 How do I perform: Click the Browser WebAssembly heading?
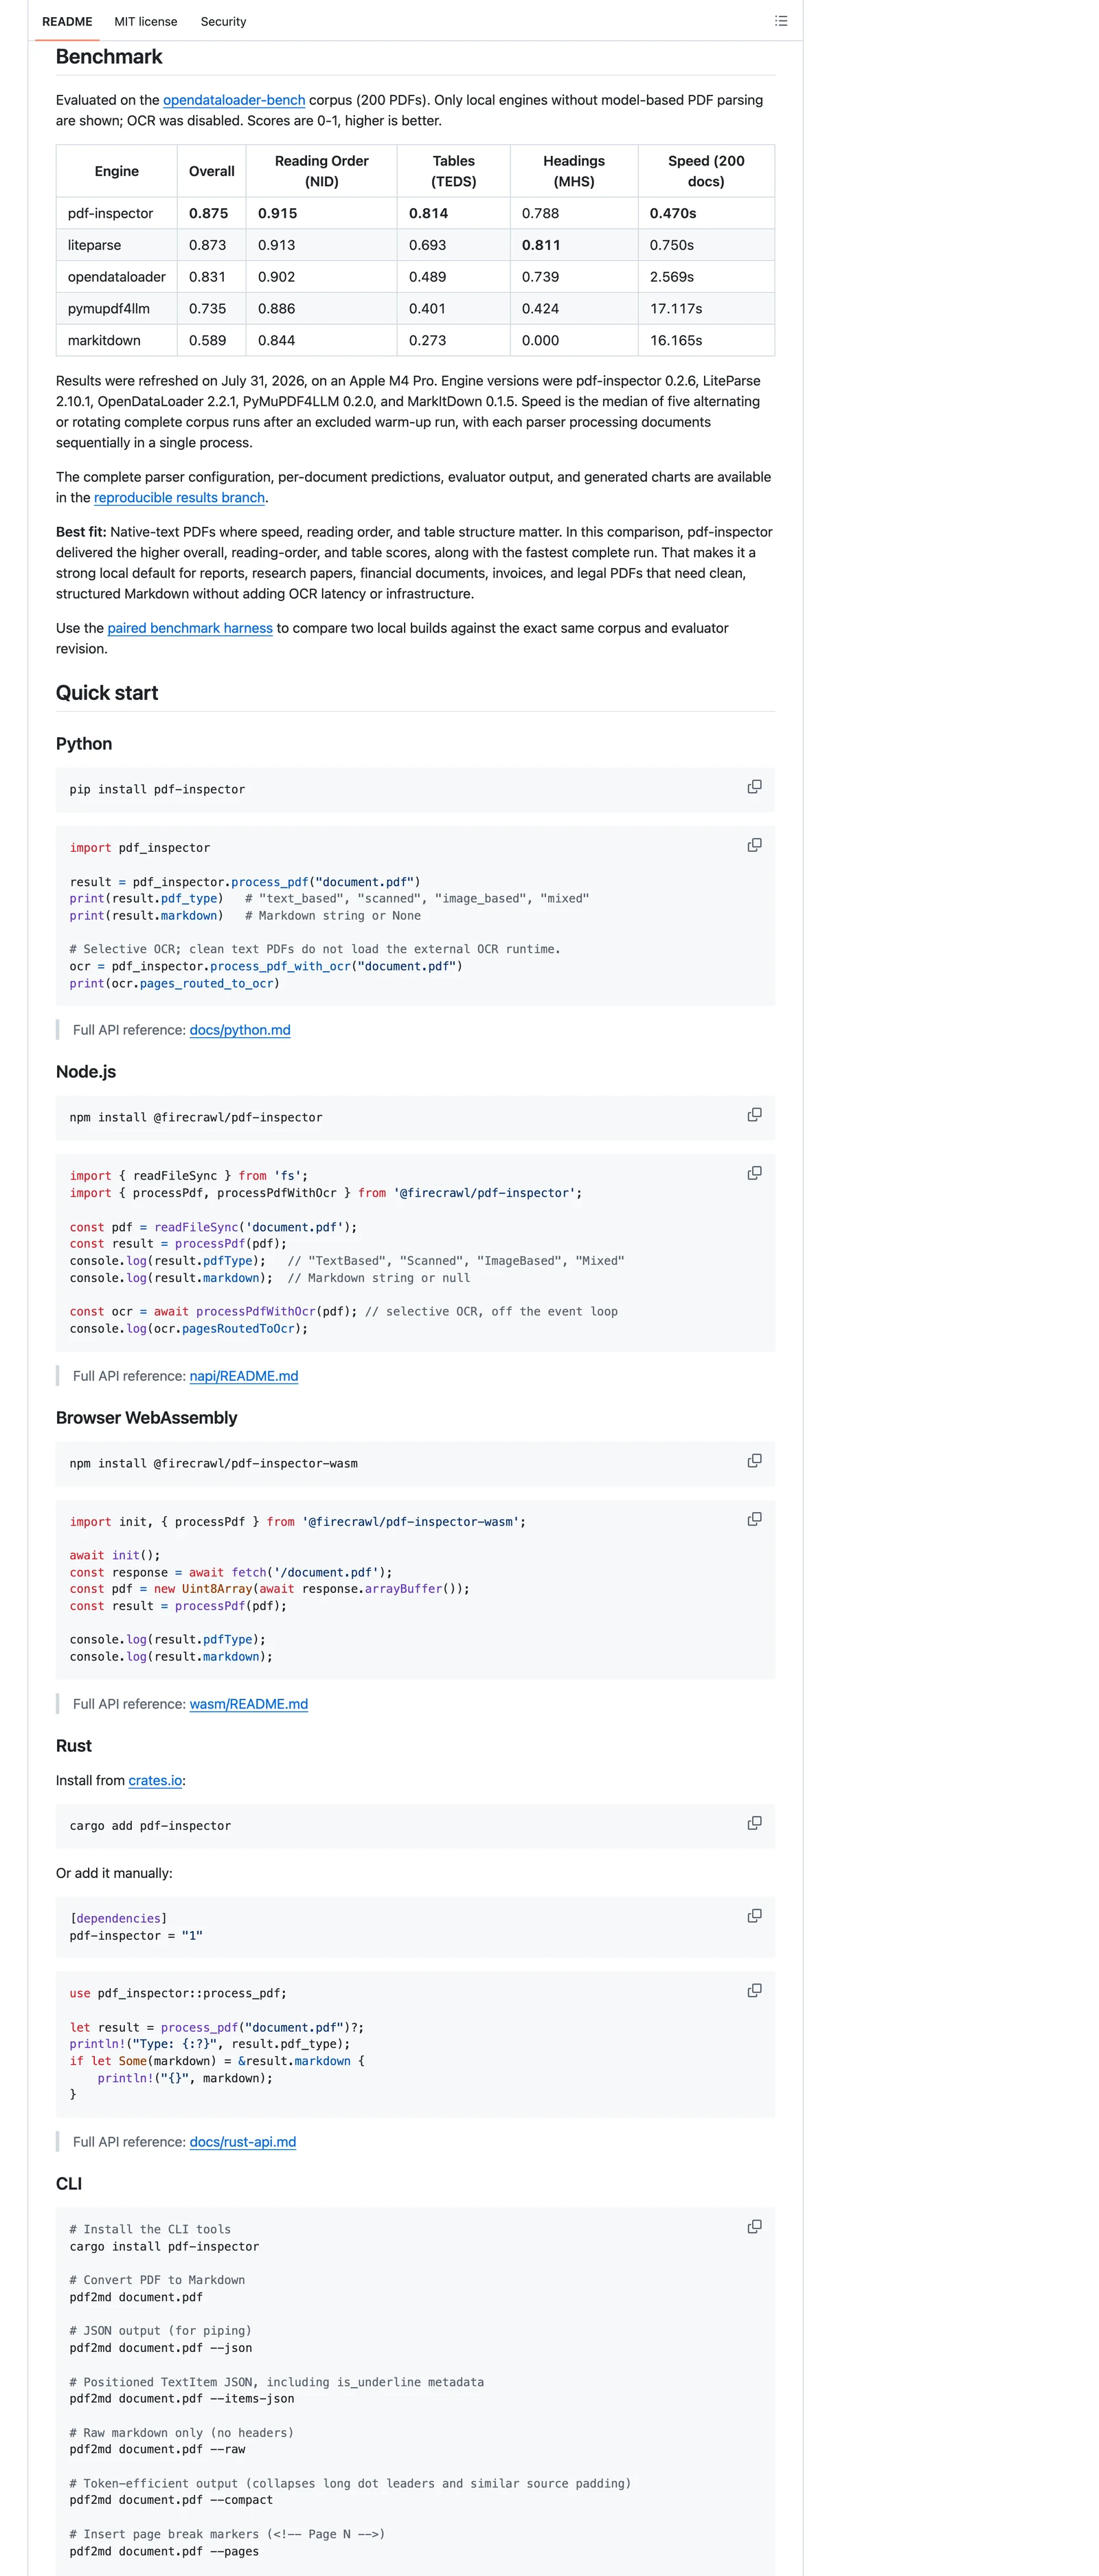[147, 1418]
